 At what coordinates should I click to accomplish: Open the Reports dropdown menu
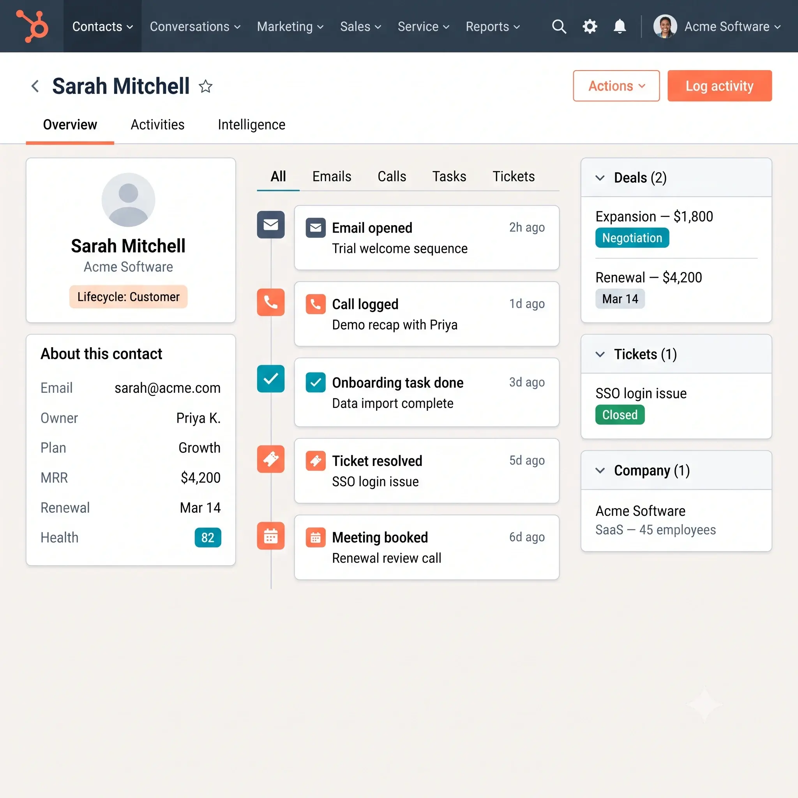[493, 26]
